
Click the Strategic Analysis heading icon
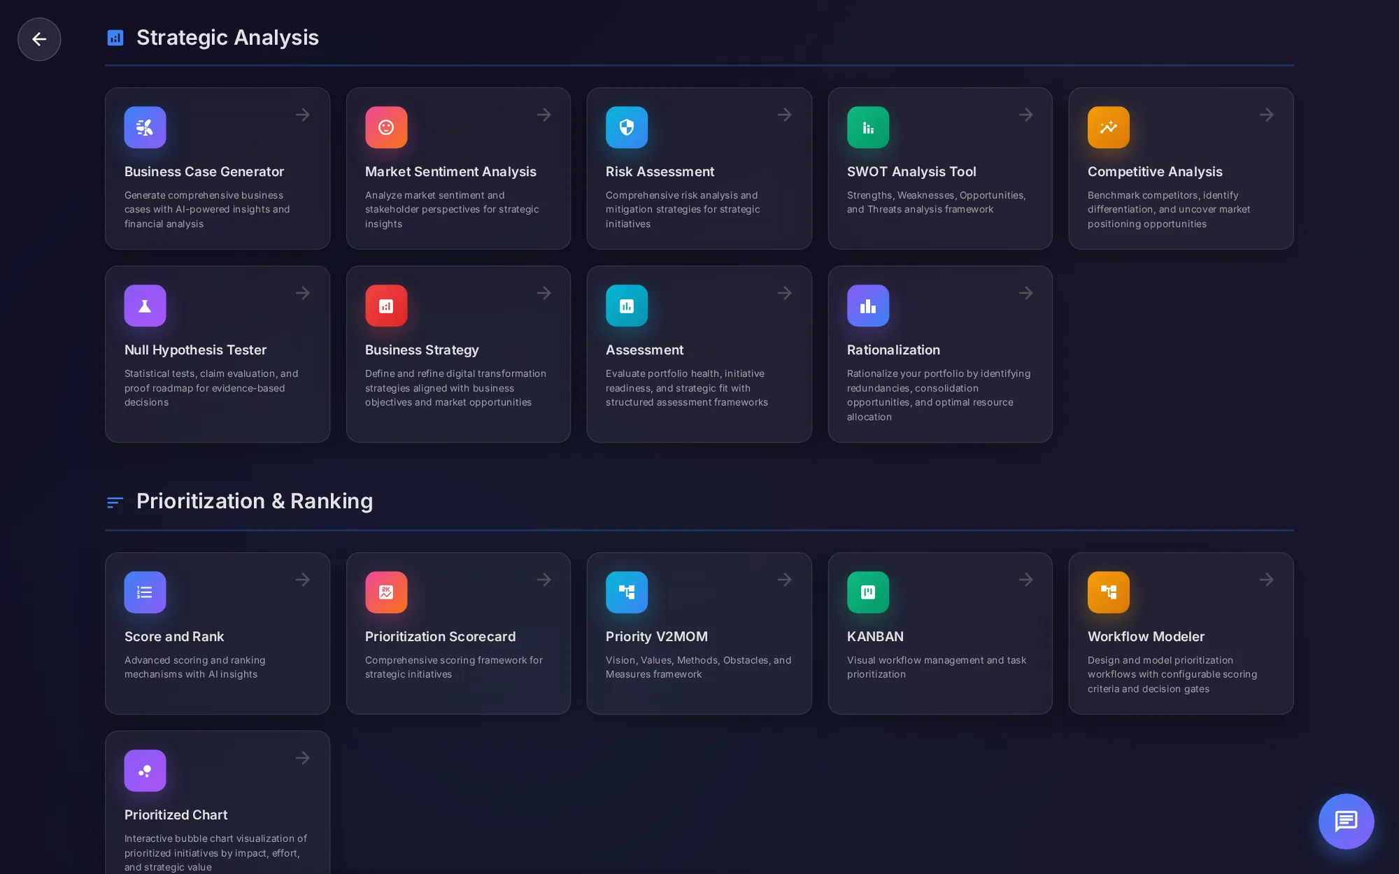pyautogui.click(x=115, y=38)
